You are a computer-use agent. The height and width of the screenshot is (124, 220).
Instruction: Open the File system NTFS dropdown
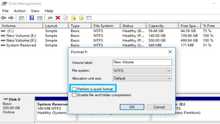tap(142, 71)
